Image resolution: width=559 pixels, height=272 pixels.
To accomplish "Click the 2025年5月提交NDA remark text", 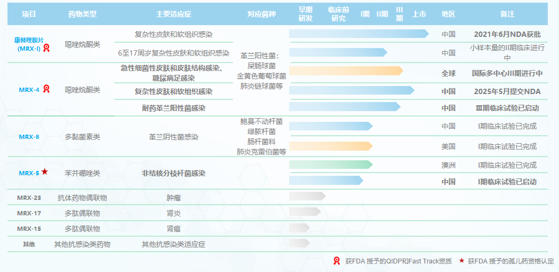I will click(507, 91).
